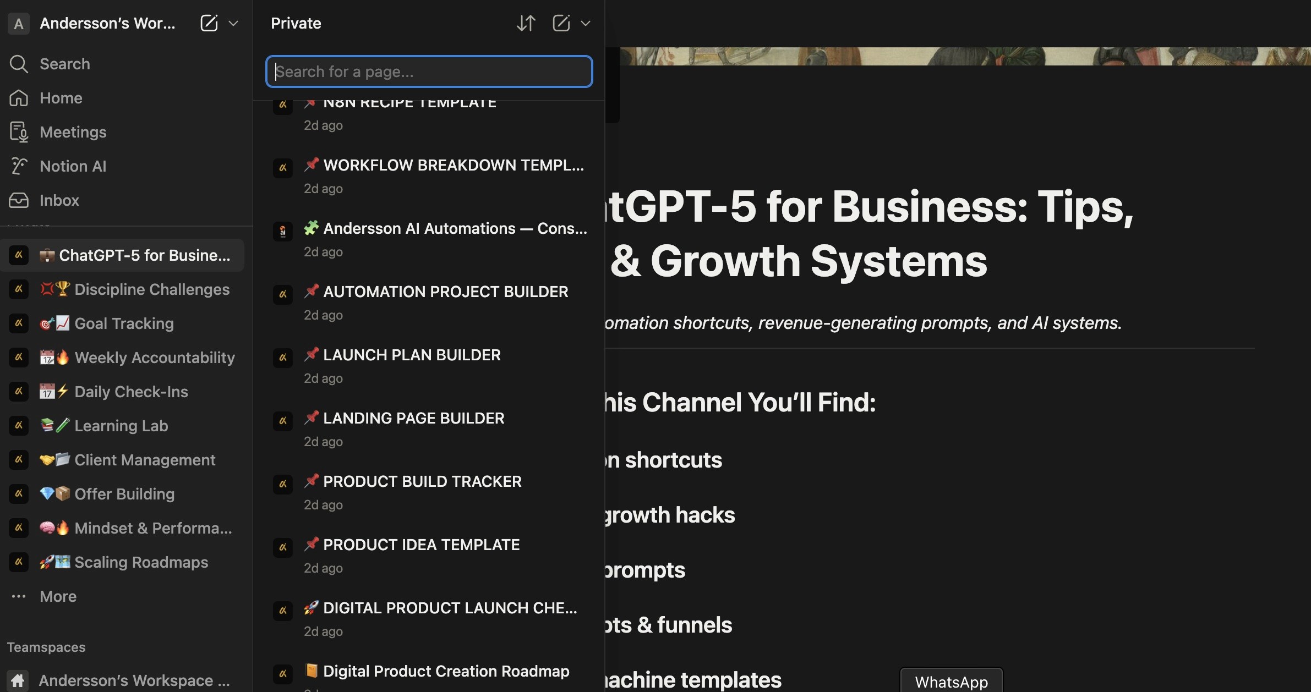The height and width of the screenshot is (692, 1311).
Task: Open the Inbox
Action: click(59, 200)
